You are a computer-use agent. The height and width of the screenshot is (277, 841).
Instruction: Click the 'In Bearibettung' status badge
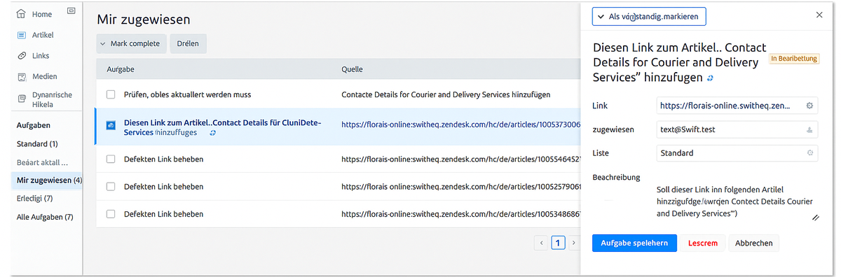pyautogui.click(x=794, y=59)
